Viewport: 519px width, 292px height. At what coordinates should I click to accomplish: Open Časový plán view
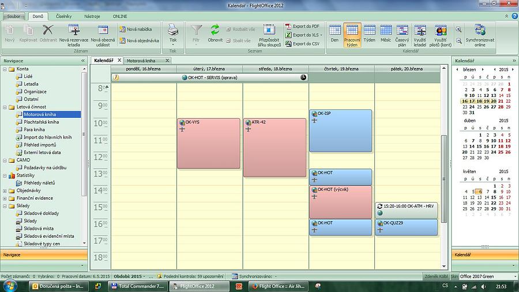[x=403, y=30]
